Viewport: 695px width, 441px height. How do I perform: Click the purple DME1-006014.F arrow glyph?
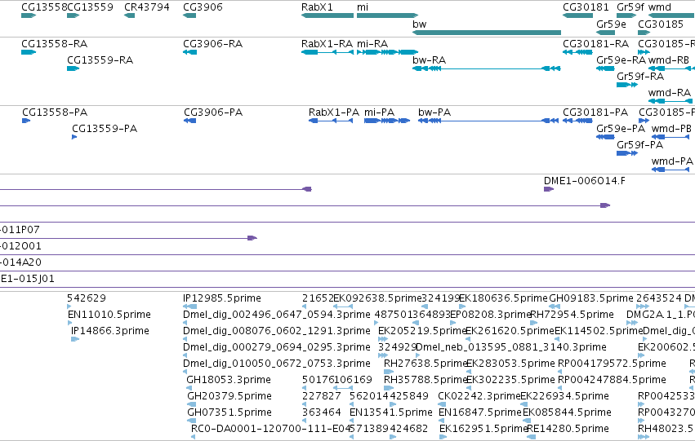pyautogui.click(x=549, y=189)
